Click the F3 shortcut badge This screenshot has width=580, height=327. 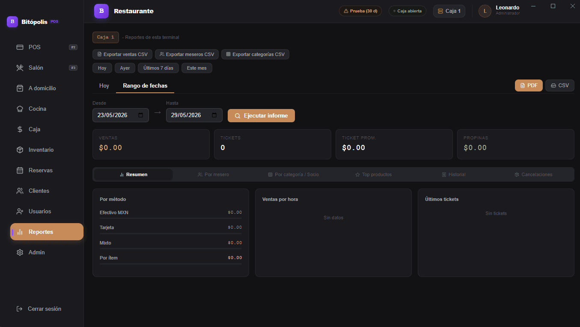point(73,68)
